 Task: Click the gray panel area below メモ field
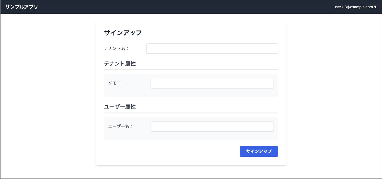tap(191, 93)
